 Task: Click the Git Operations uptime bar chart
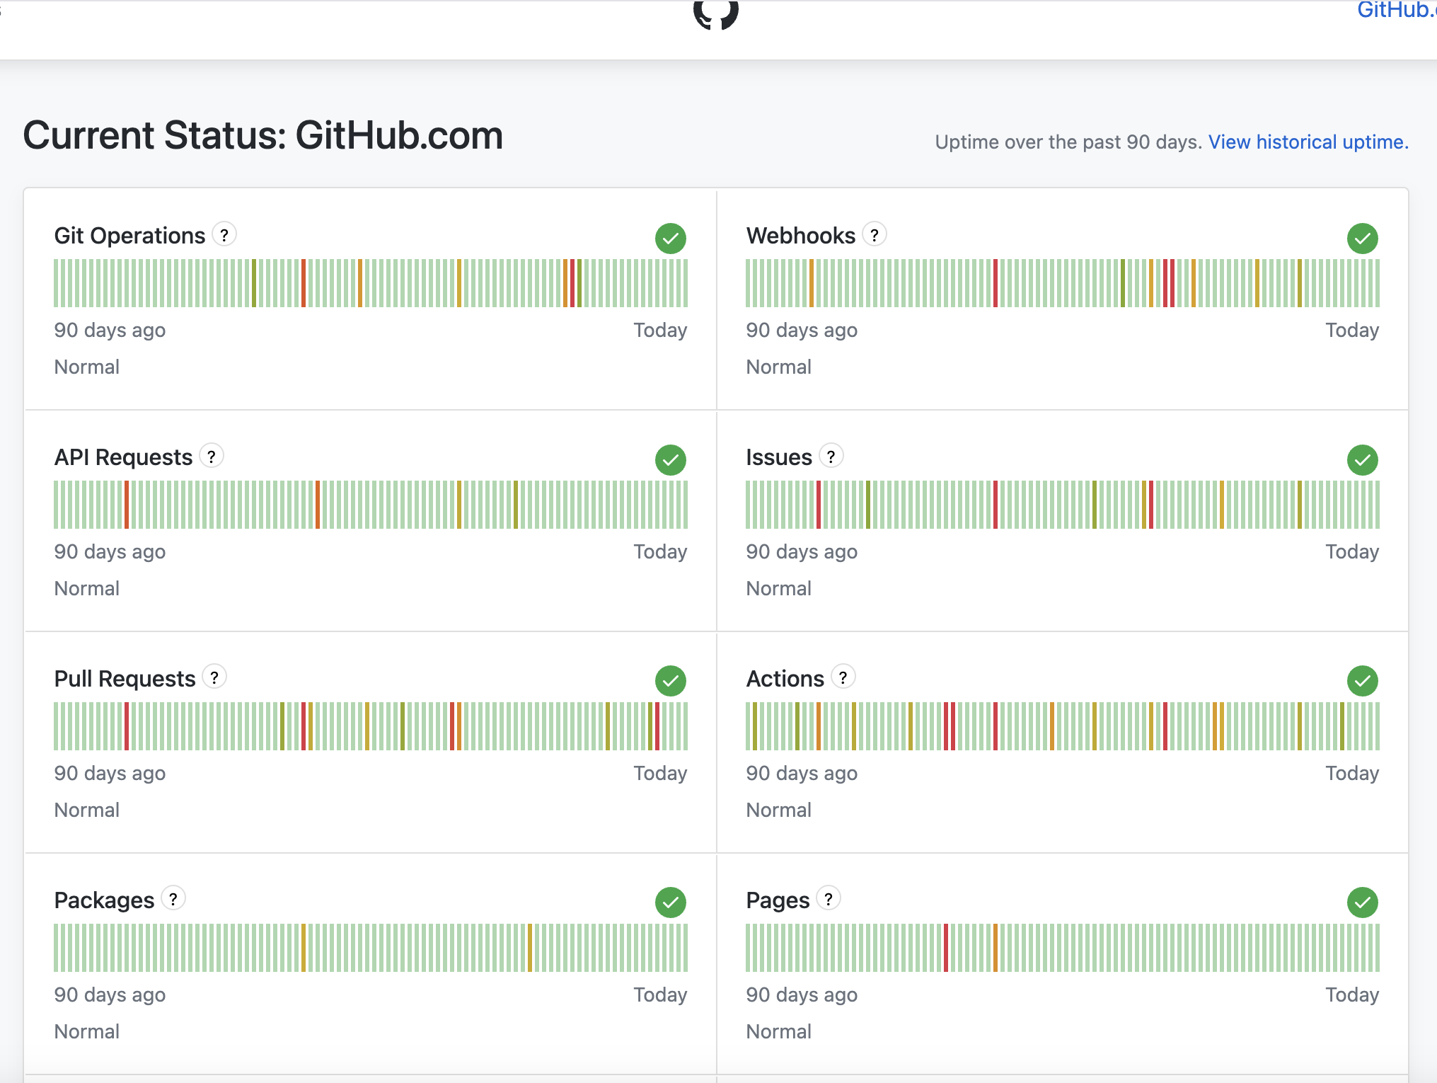click(370, 283)
